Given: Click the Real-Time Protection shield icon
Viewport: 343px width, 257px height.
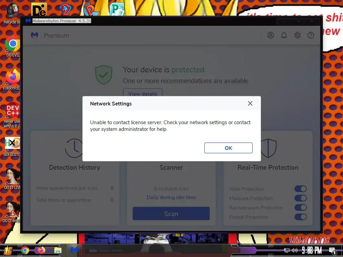Looking at the screenshot, I should pos(269,148).
